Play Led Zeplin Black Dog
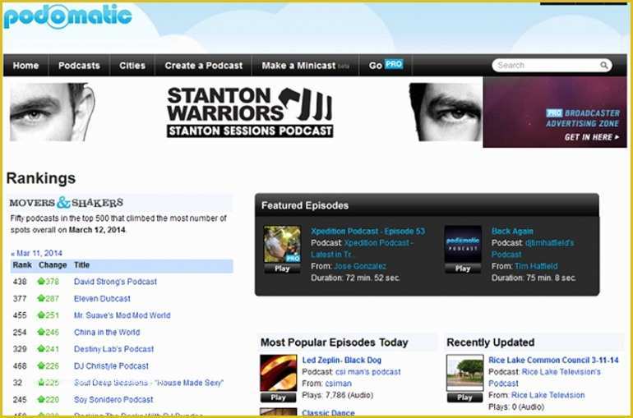 pos(278,397)
